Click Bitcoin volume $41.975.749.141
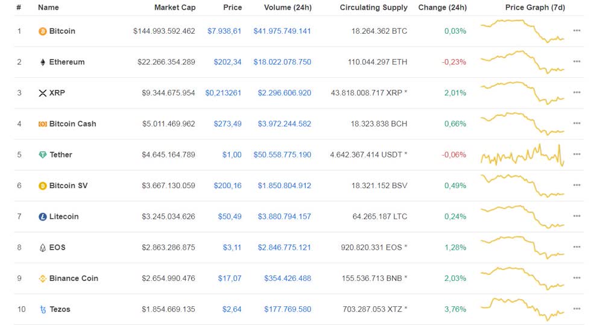Viewport: 591px width, 325px height. (282, 31)
